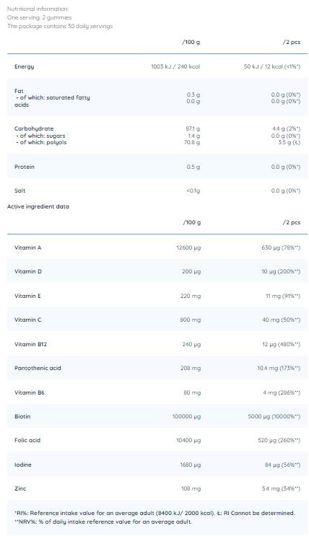Screen dimensions: 309x536
Task: Select the Vitamin A row label
Action: (27, 247)
